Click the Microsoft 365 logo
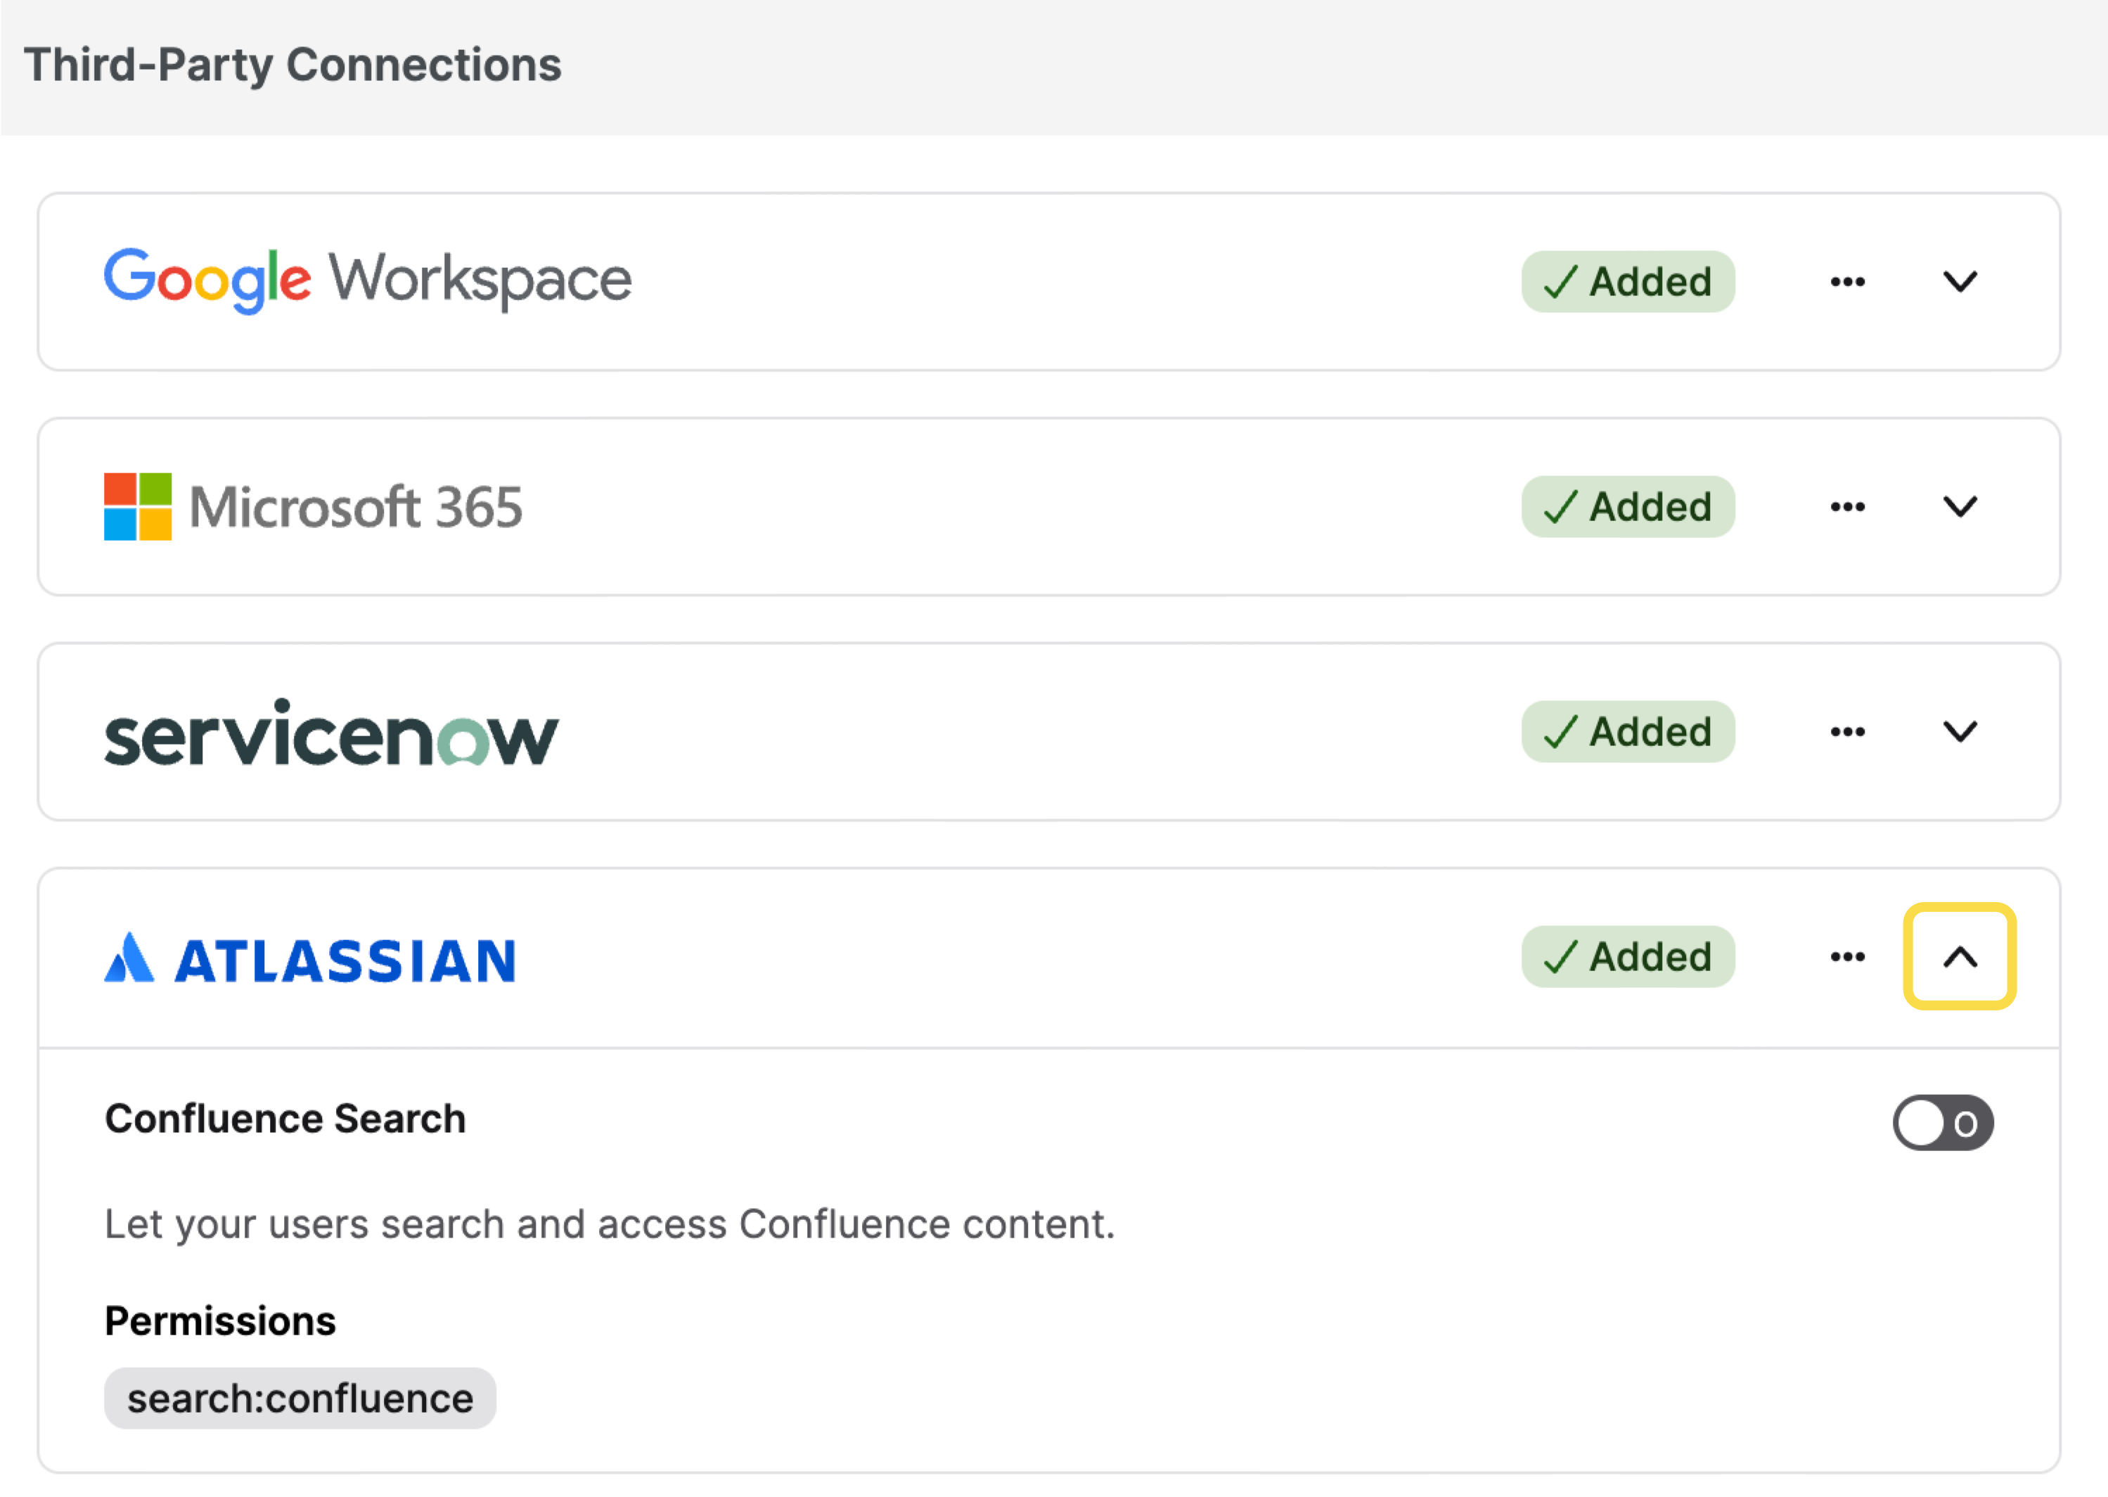 [x=314, y=507]
